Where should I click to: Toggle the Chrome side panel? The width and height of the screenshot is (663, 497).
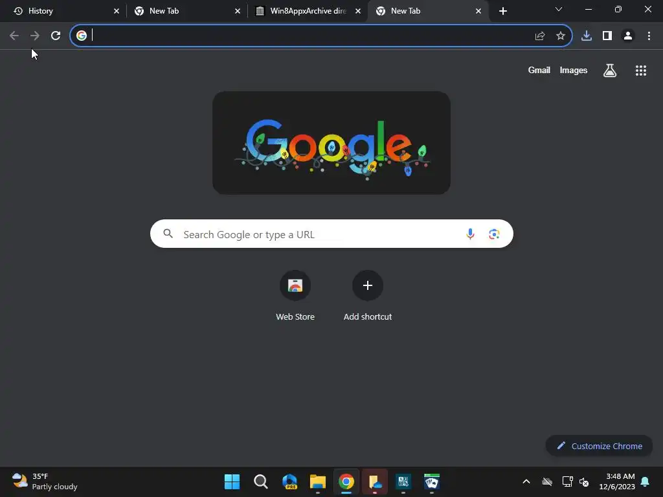coord(607,36)
